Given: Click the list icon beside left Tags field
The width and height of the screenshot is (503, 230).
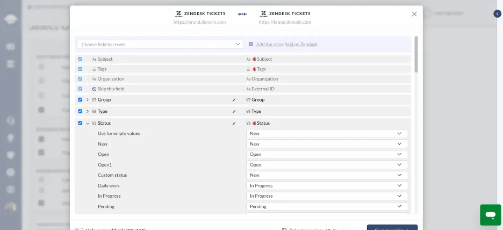Looking at the screenshot, I should coord(95,69).
